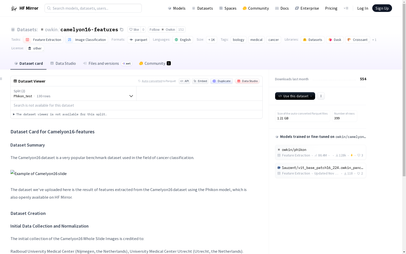
Task: Click the Search is not available field
Action: (137, 105)
